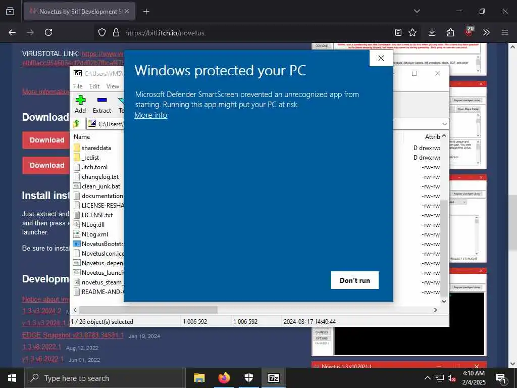The width and height of the screenshot is (517, 388).
Task: Open the VirusTotal link on the page
Action: click(103, 54)
